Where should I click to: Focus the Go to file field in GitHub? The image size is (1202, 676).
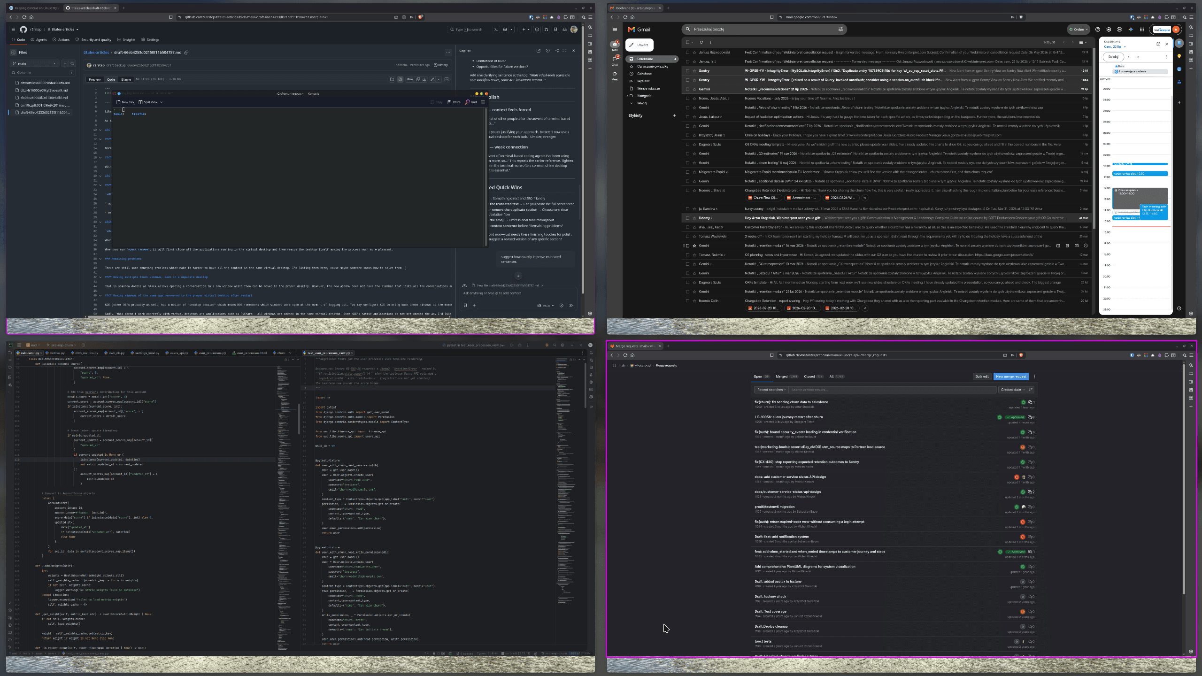(x=43, y=73)
